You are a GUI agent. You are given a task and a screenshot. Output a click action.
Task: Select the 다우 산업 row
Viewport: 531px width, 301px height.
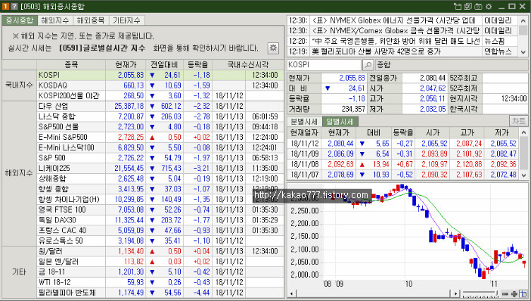pos(160,107)
